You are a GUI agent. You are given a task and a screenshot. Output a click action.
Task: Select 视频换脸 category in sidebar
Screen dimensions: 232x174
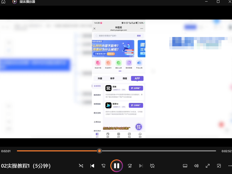97,104
